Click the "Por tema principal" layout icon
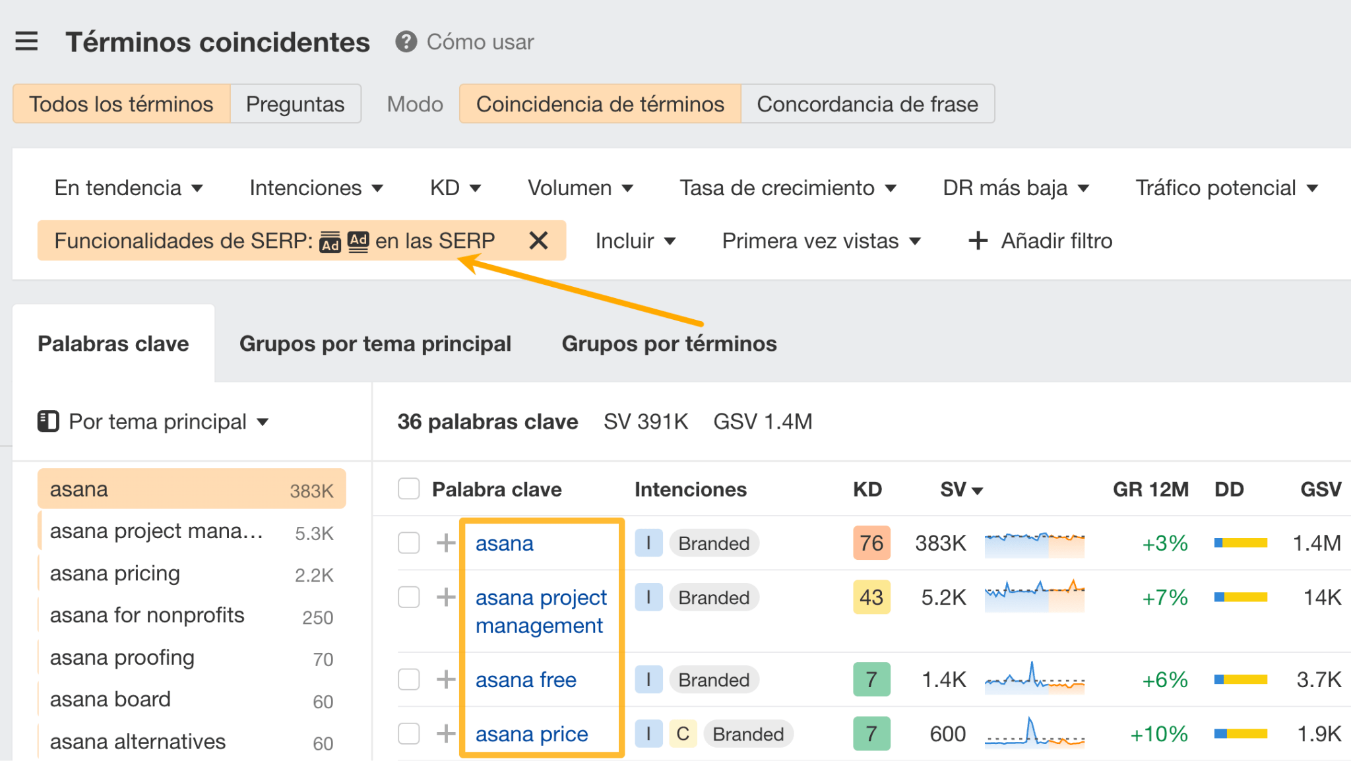The width and height of the screenshot is (1351, 761). (x=47, y=421)
